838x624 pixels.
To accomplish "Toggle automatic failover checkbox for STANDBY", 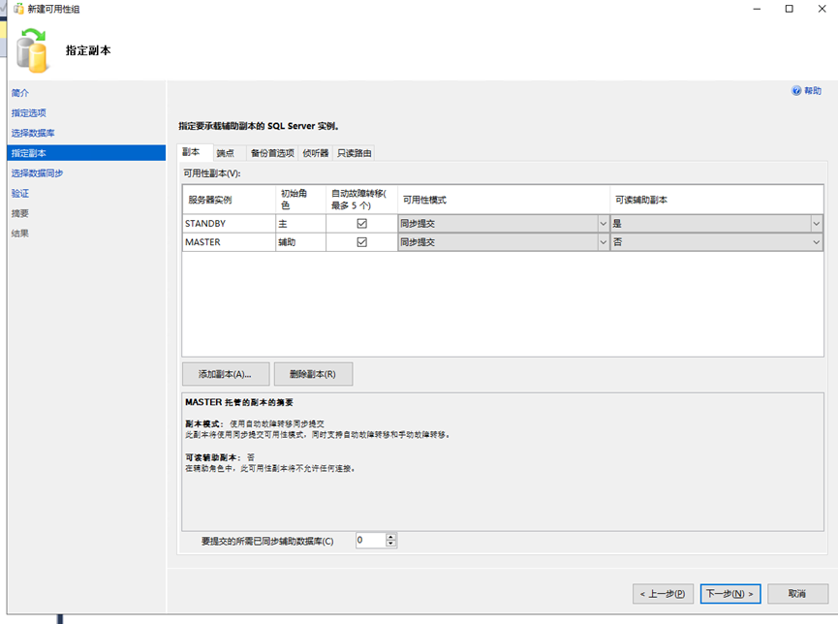I will (x=361, y=224).
